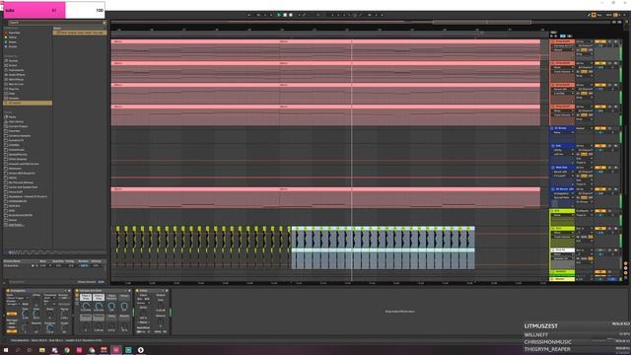Open the Audio Effects browser category
Image resolution: width=631 pixels, height=355 pixels.
17,75
